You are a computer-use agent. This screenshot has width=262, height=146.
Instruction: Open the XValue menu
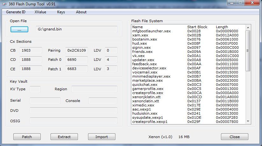coord(40,12)
